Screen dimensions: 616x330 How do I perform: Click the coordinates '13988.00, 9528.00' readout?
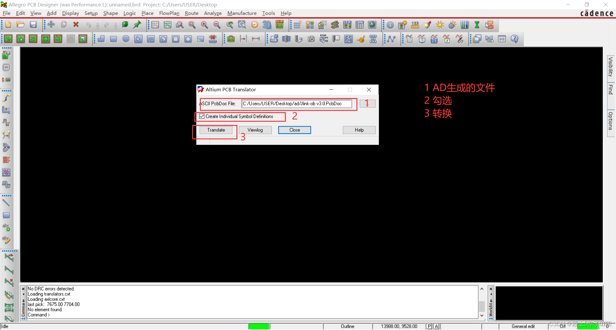(x=399, y=326)
